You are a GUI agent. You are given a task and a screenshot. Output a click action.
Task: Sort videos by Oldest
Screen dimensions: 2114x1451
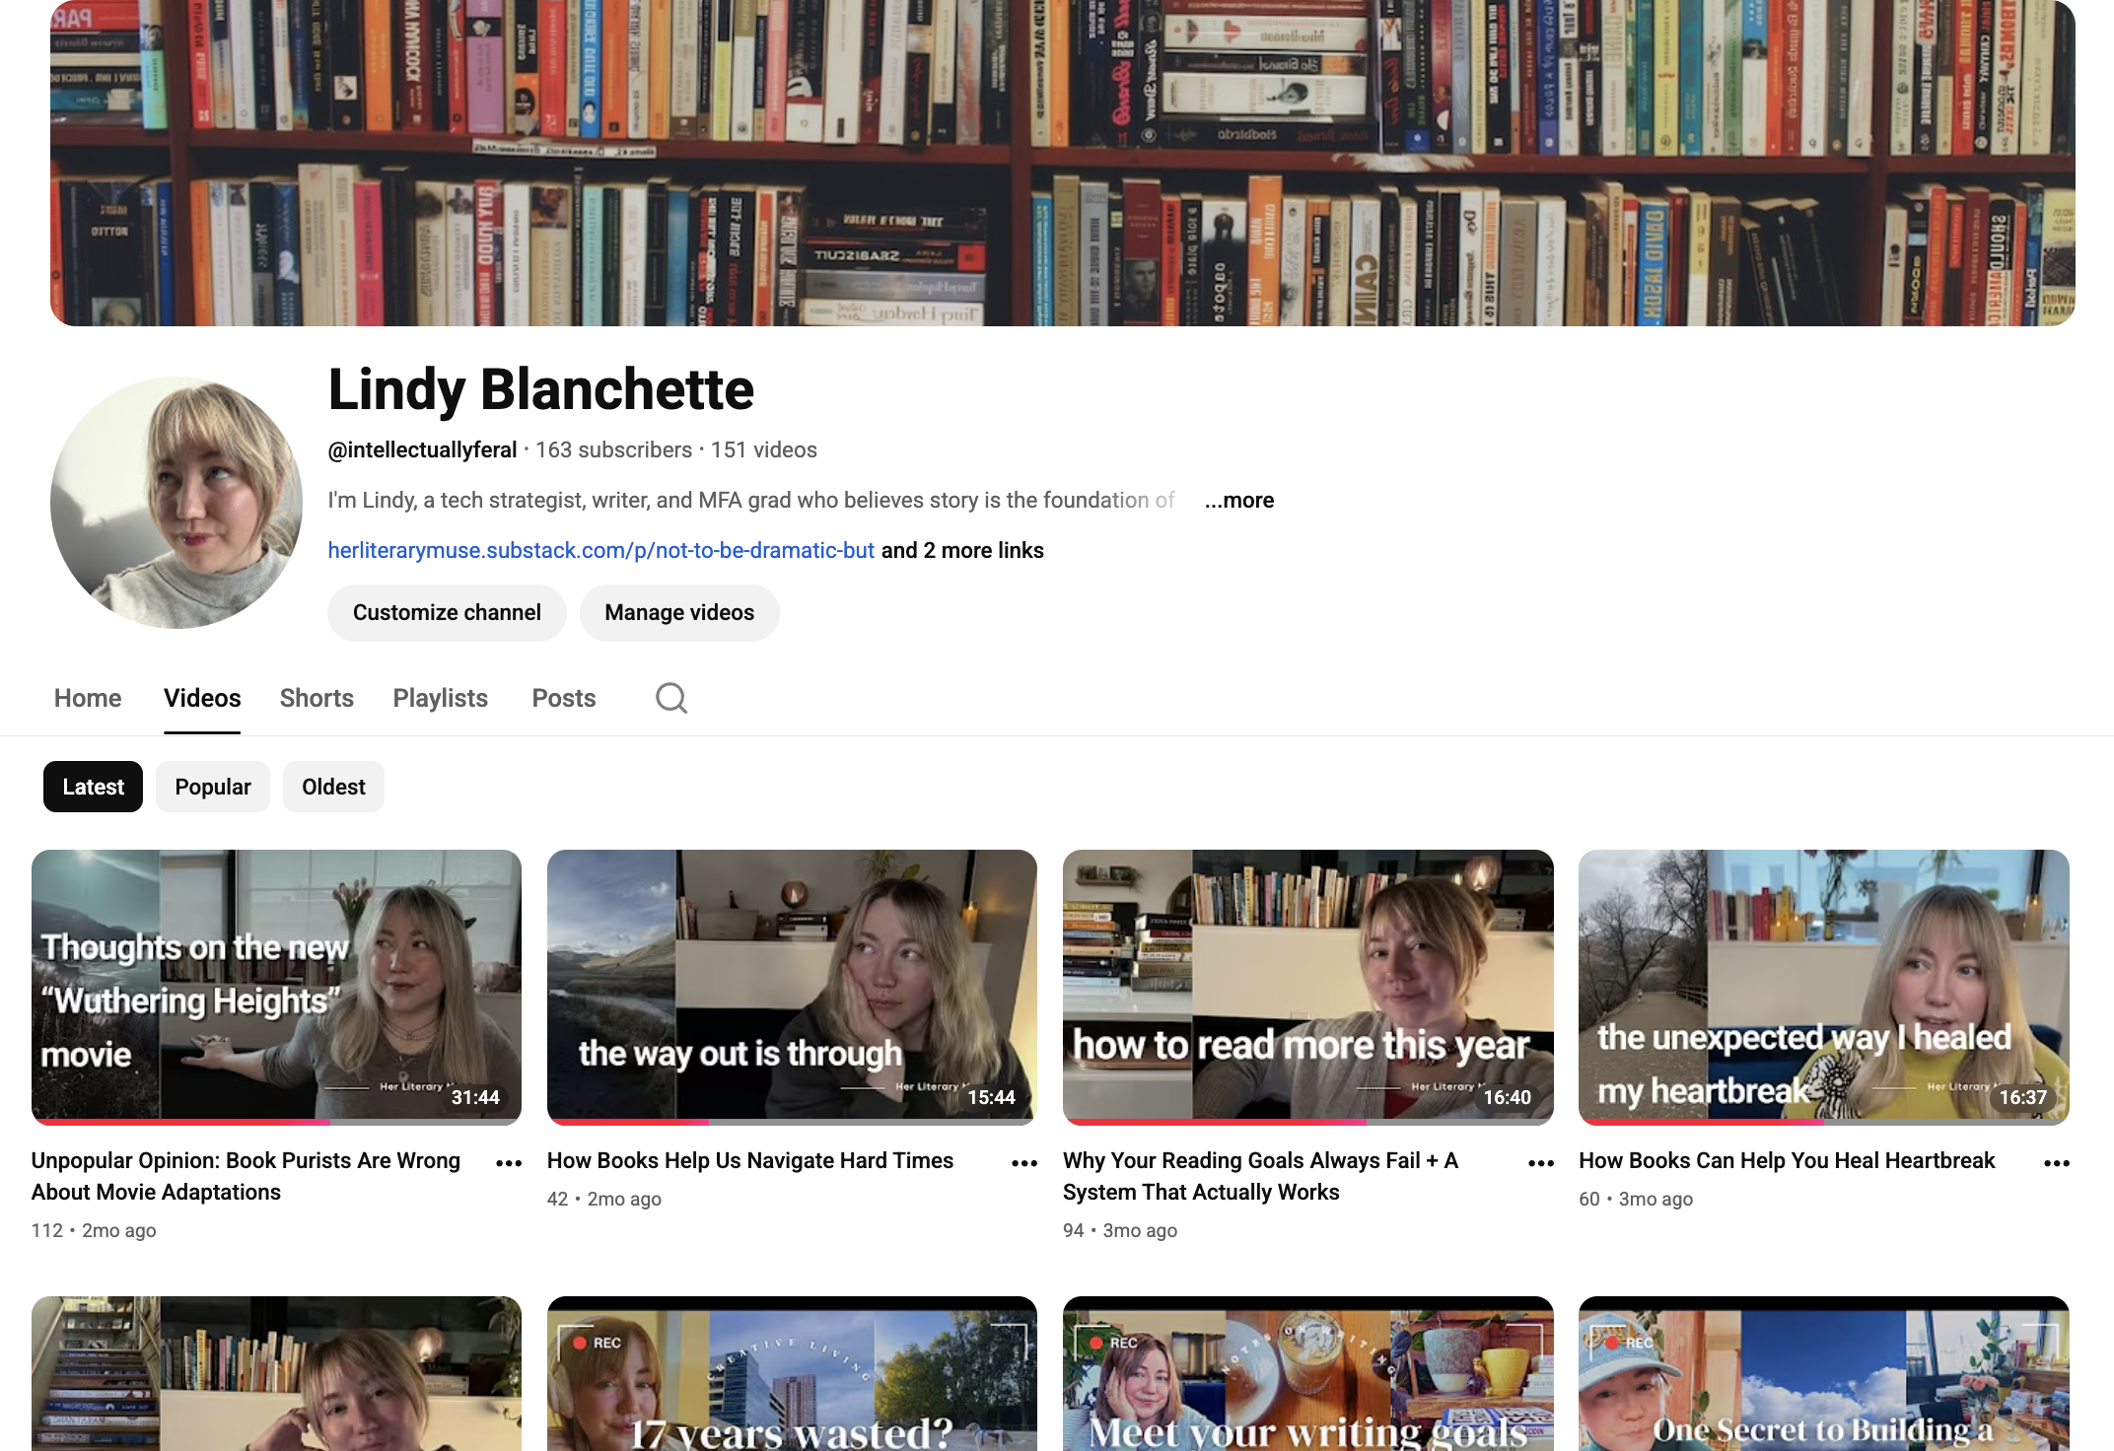333,787
